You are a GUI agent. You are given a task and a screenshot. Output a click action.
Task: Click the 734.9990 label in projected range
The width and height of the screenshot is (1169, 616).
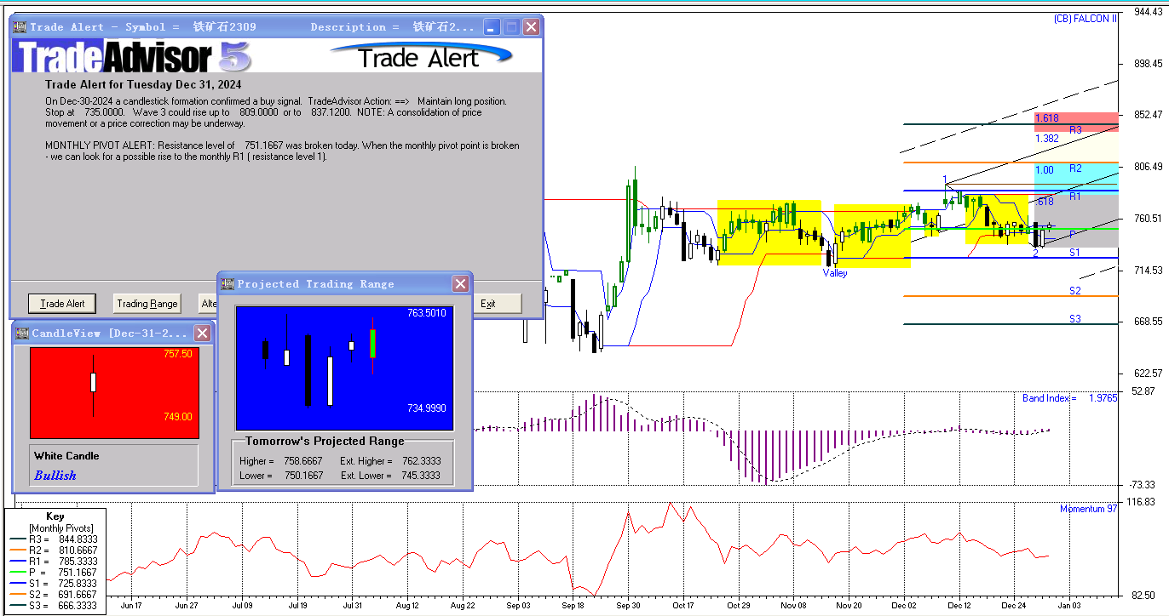(427, 408)
